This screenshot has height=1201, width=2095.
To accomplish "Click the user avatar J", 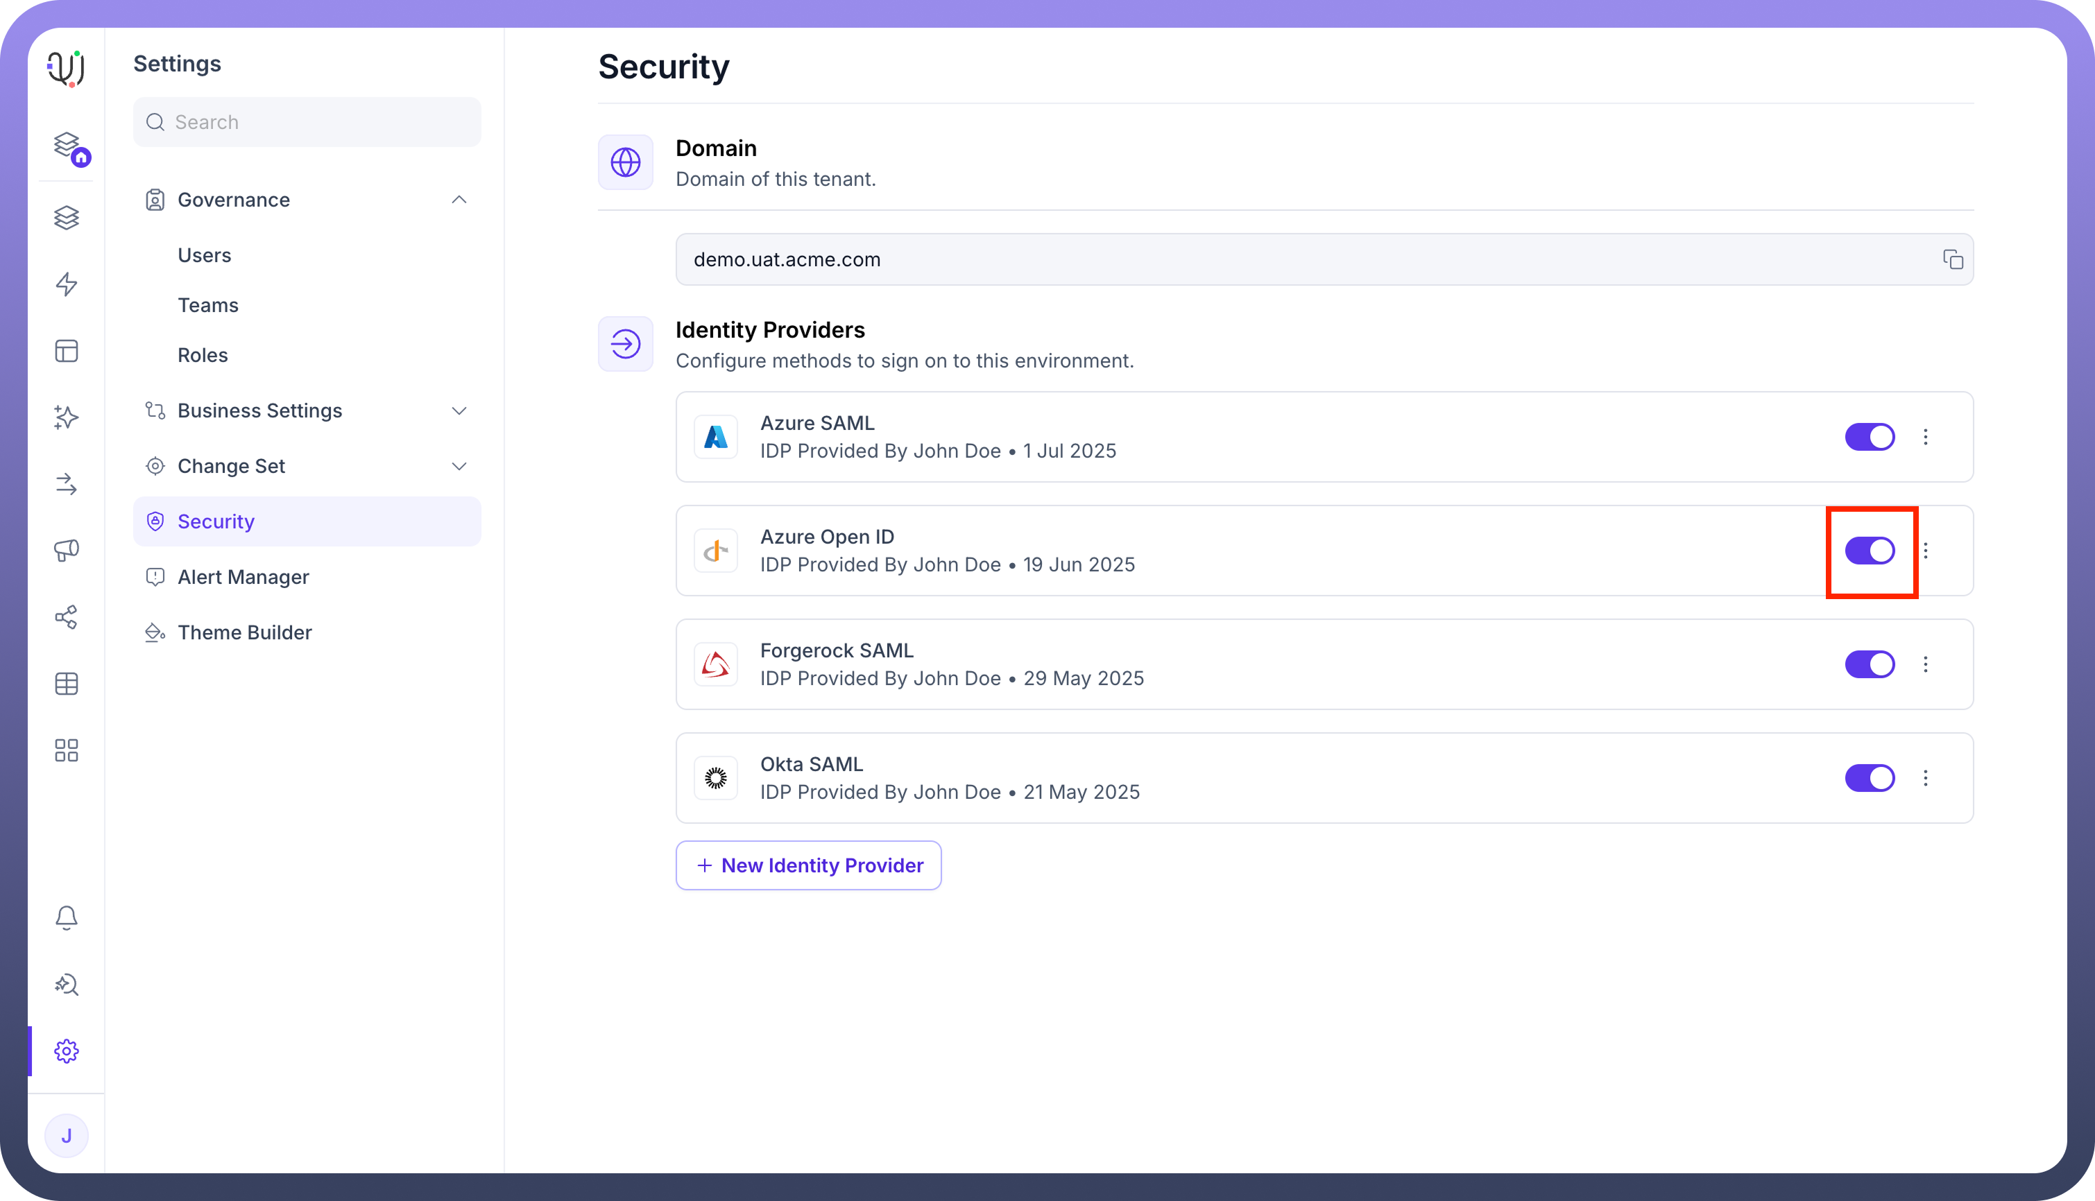I will [x=66, y=1136].
